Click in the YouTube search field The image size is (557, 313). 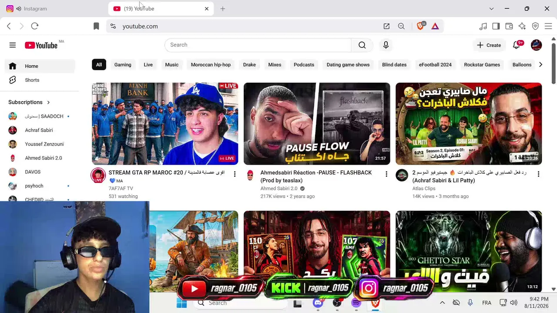[258, 45]
